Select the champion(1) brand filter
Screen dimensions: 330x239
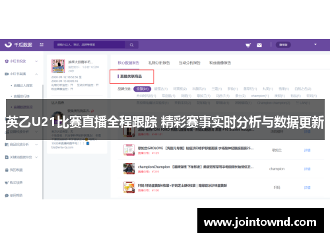pyautogui.click(x=260, y=96)
